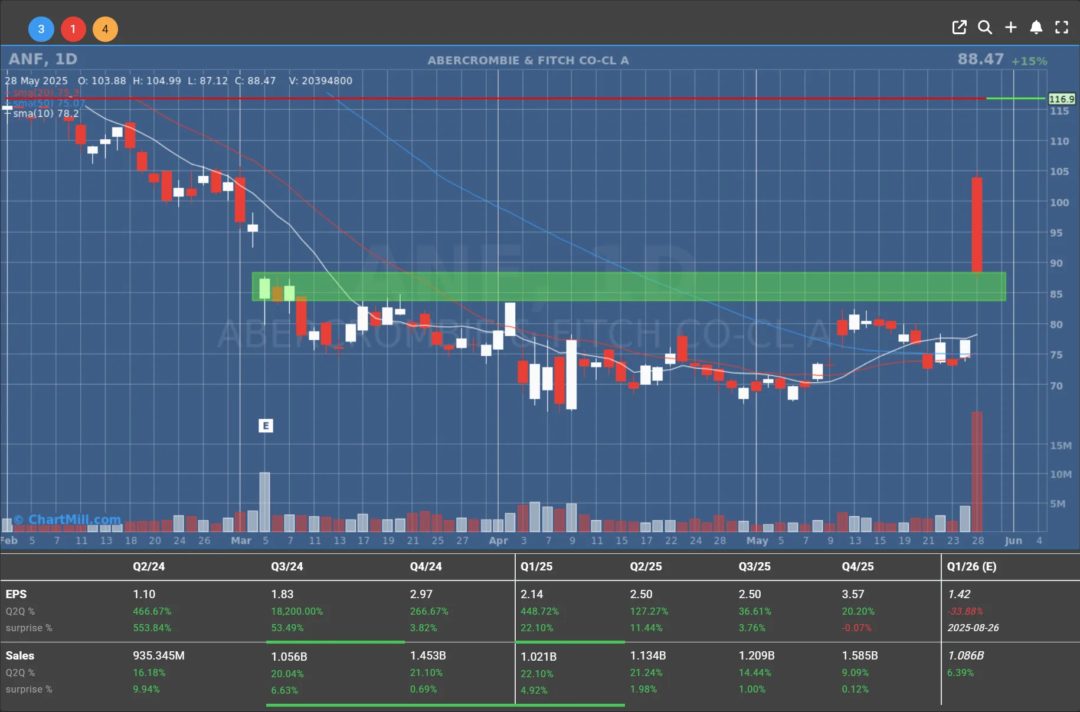Click the EPS row label
The width and height of the screenshot is (1080, 712).
[16, 594]
